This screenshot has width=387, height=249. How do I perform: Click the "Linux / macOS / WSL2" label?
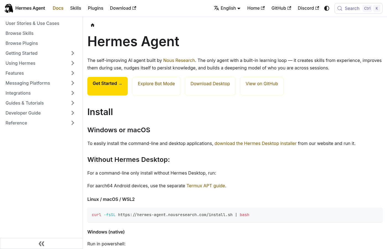click(x=111, y=199)
